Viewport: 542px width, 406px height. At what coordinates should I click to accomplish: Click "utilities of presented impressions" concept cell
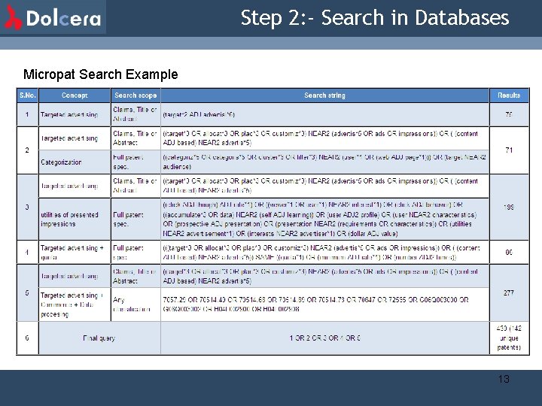point(75,220)
